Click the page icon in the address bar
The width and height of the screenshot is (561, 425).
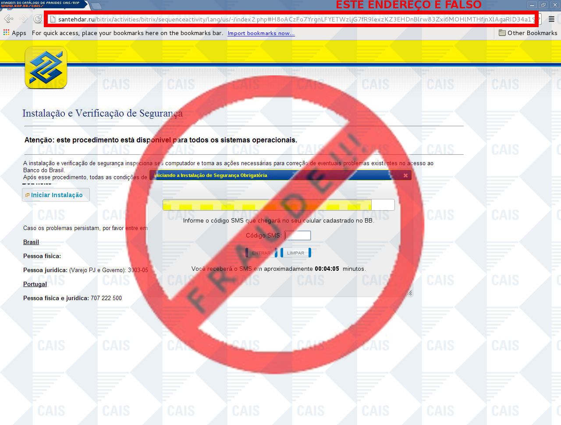tap(52, 19)
